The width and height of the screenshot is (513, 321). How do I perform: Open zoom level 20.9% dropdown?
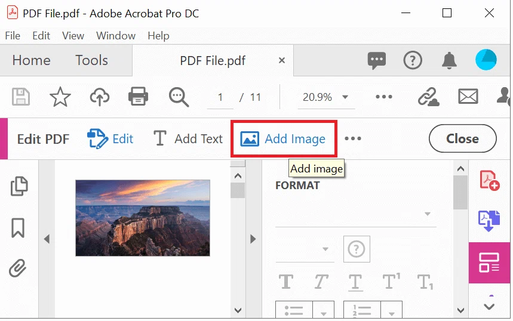click(326, 97)
